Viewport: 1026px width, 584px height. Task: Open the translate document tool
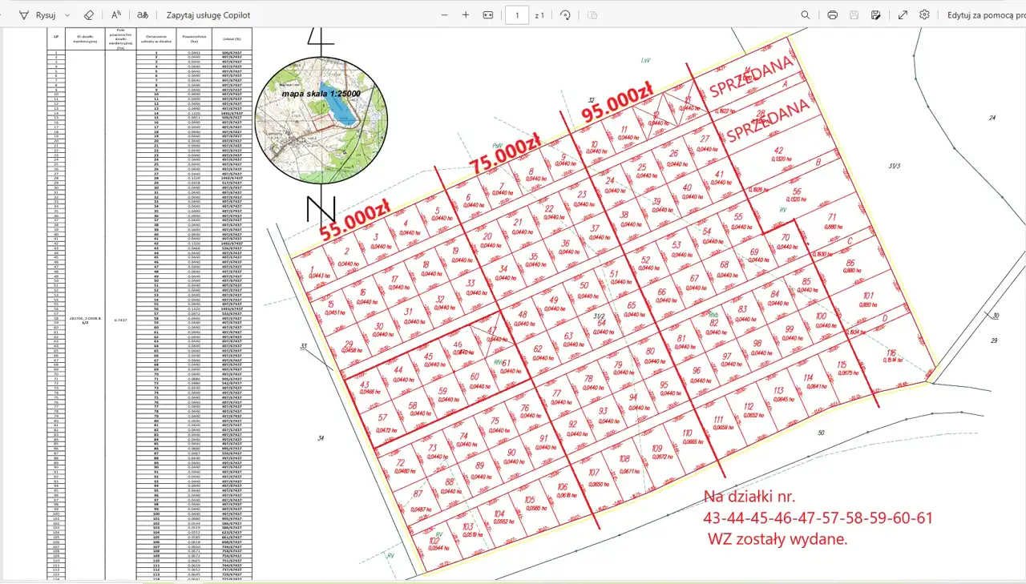pos(143,15)
